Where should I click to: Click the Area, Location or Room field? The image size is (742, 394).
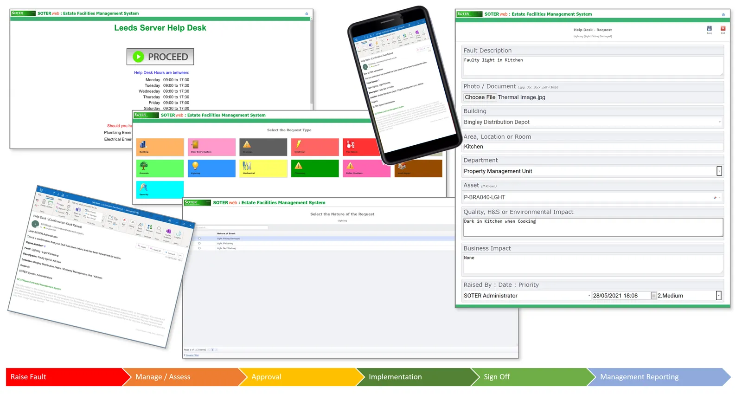593,147
